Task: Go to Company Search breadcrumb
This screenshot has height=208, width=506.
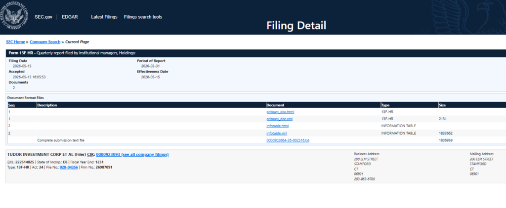Action: pos(45,42)
